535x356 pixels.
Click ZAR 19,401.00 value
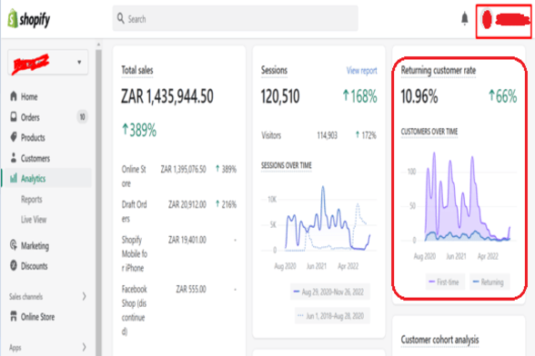187,240
